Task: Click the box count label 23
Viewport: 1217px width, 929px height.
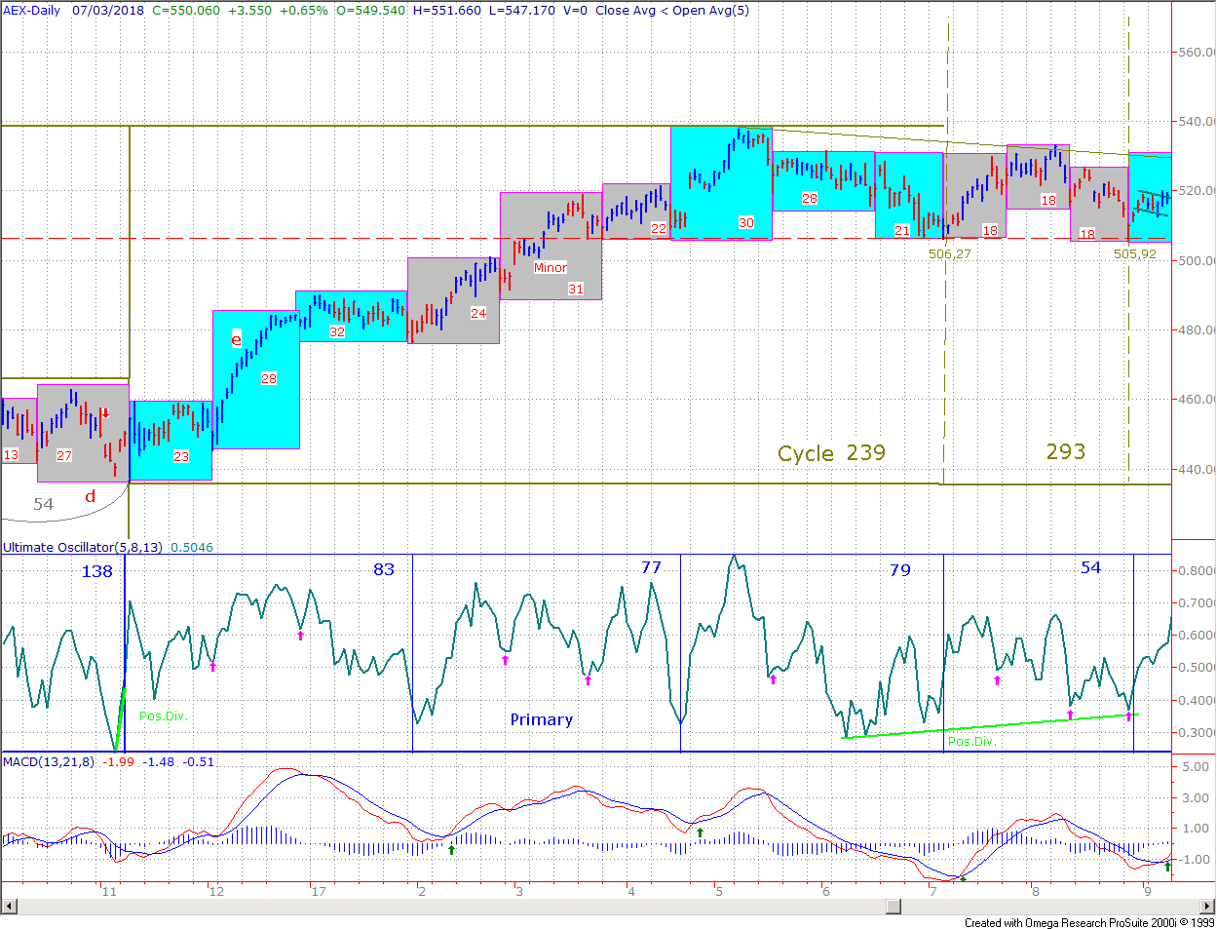Action: [x=181, y=456]
